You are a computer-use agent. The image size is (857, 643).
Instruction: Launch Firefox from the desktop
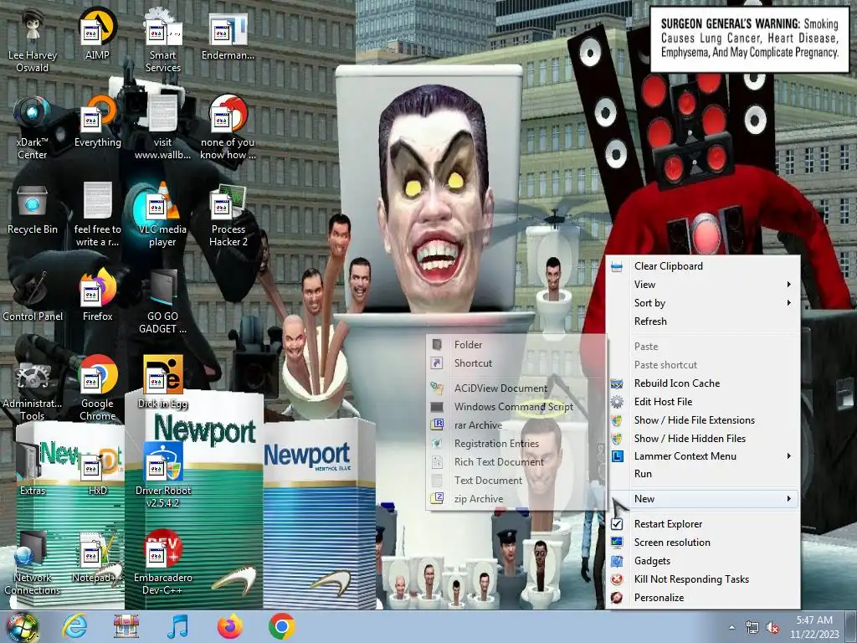[97, 296]
